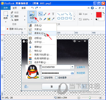The image size is (106, 100).
Task: Click the 注册账号 link
Action: tap(81, 67)
